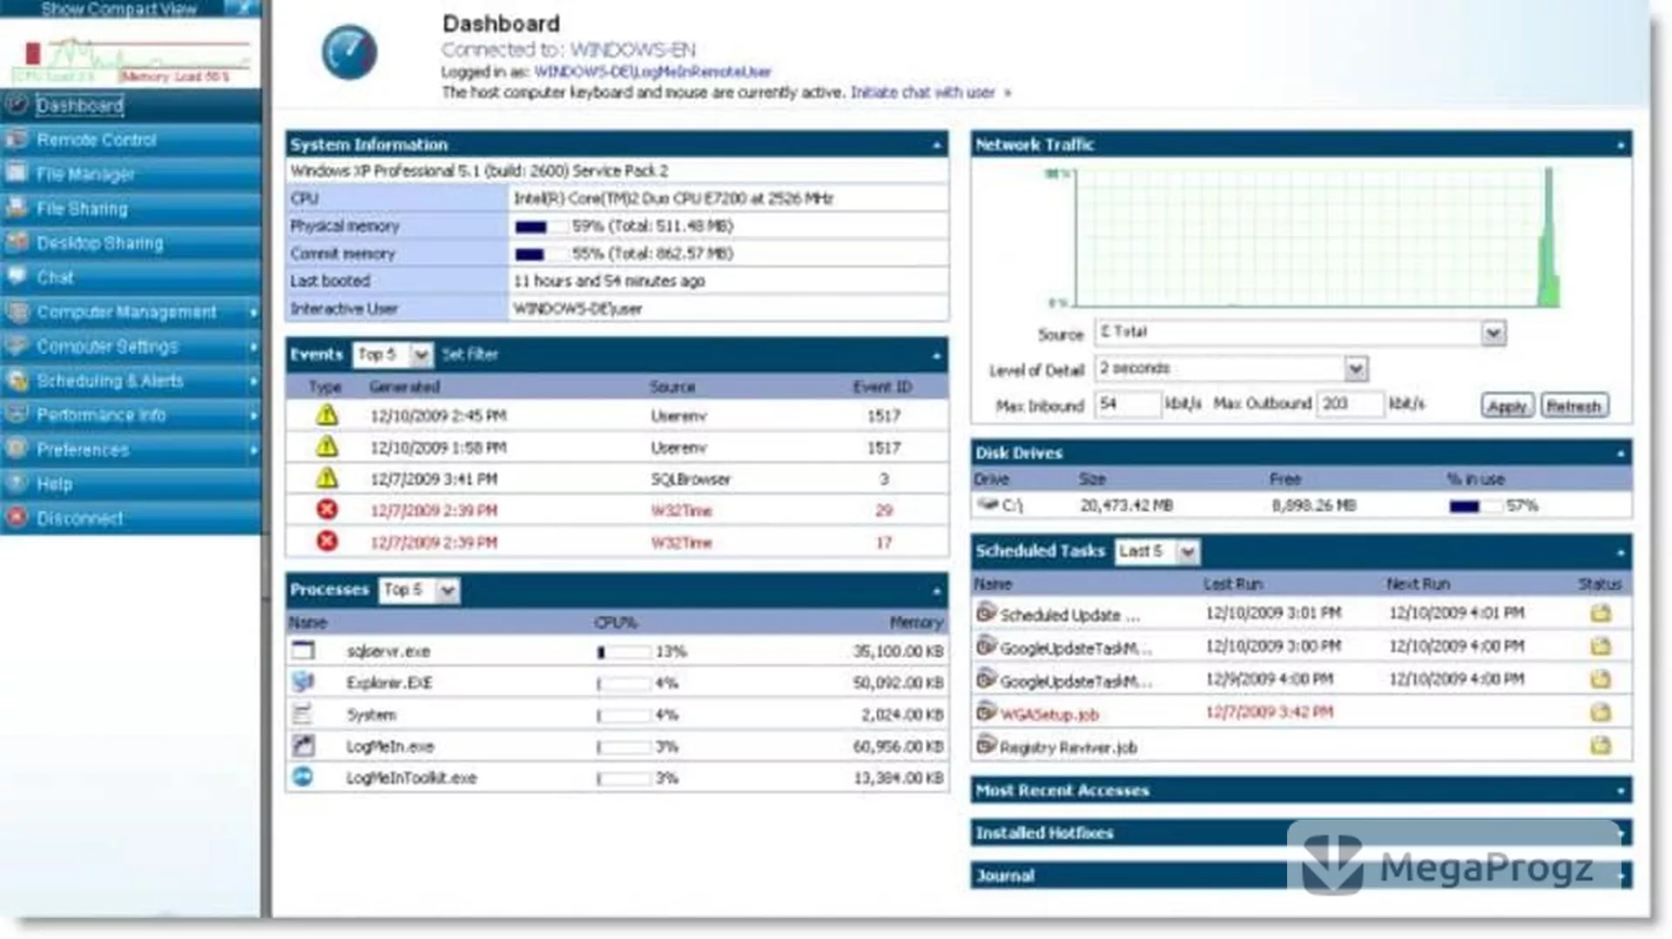Click the Physical memory usage bar
The image size is (1672, 939).
(540, 226)
